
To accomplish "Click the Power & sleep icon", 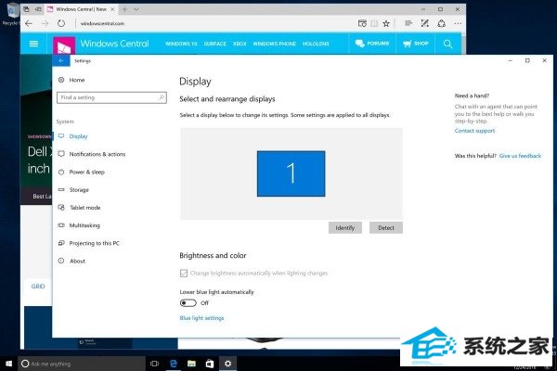I will [61, 172].
